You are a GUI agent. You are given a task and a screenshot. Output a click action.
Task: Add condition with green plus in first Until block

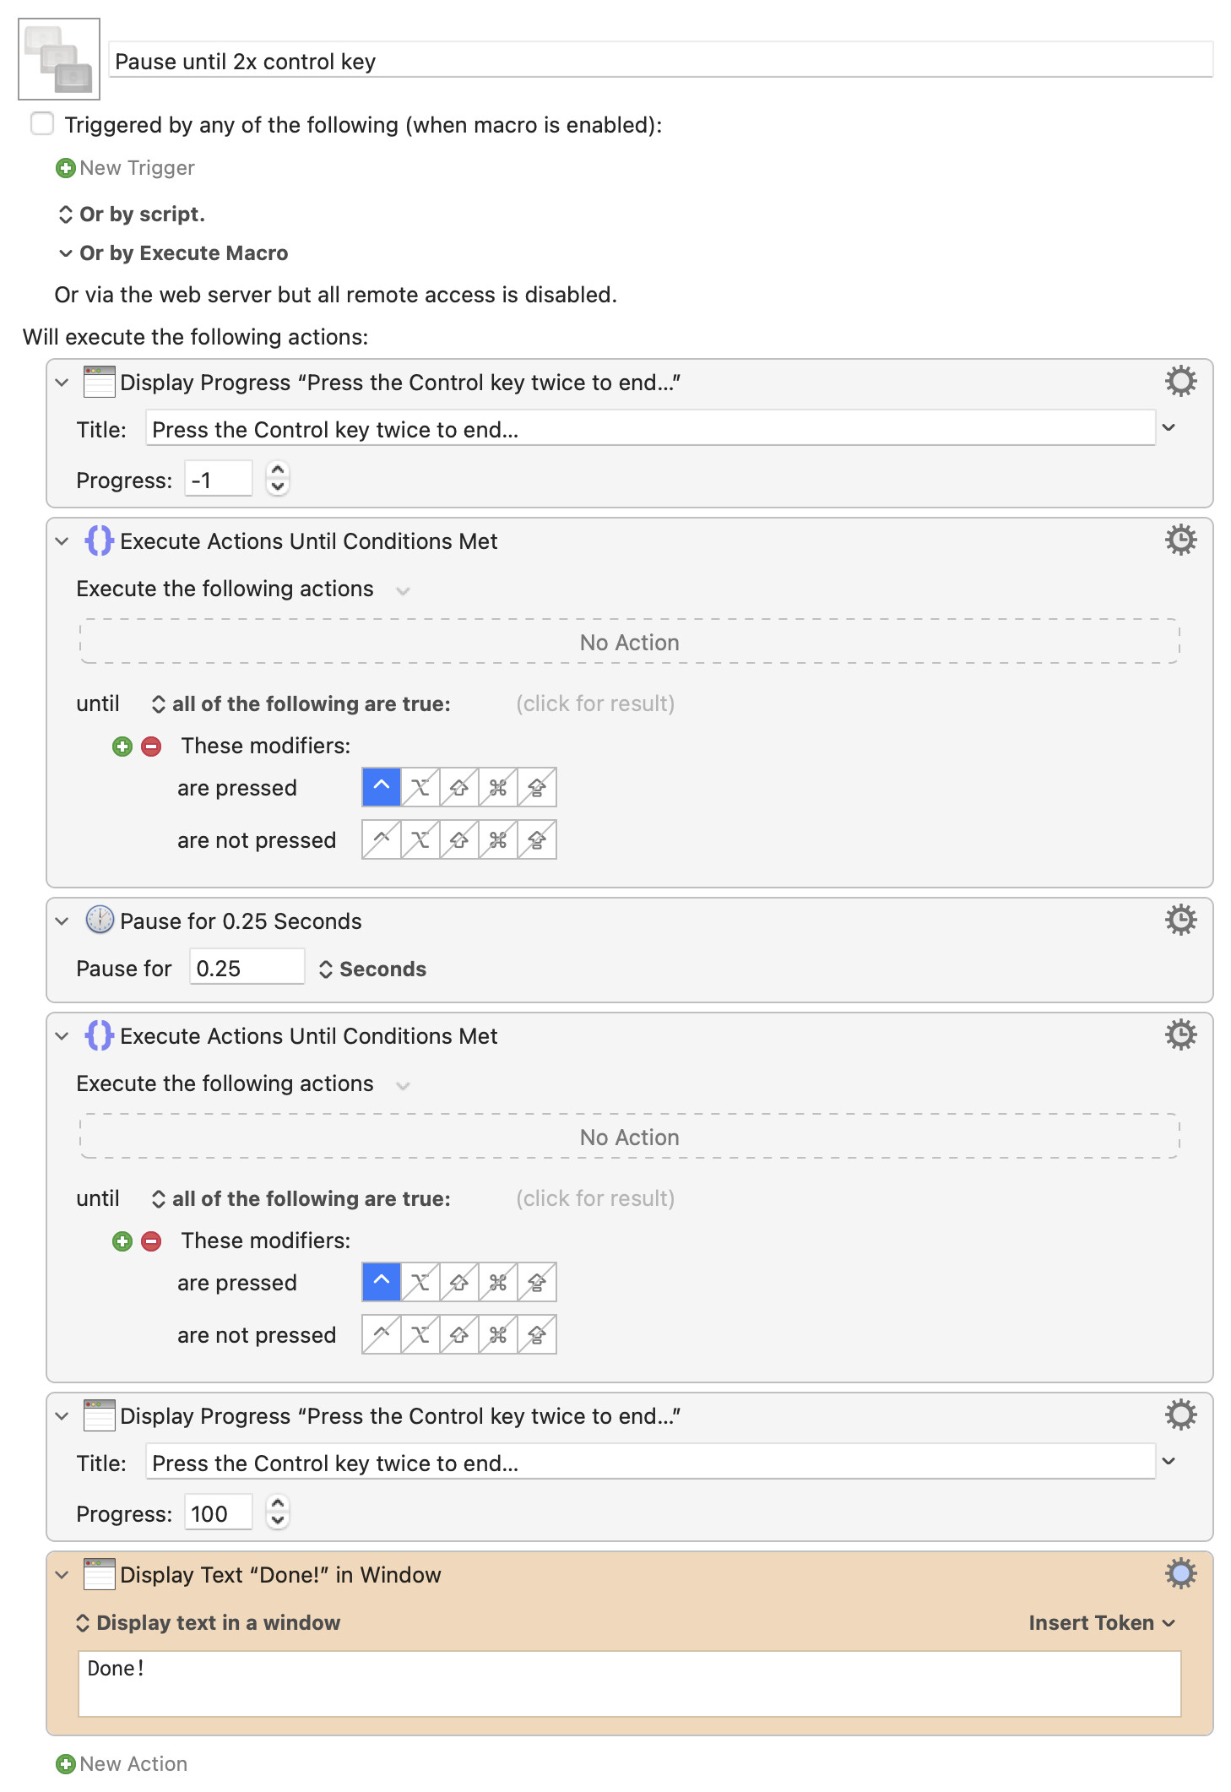[122, 747]
